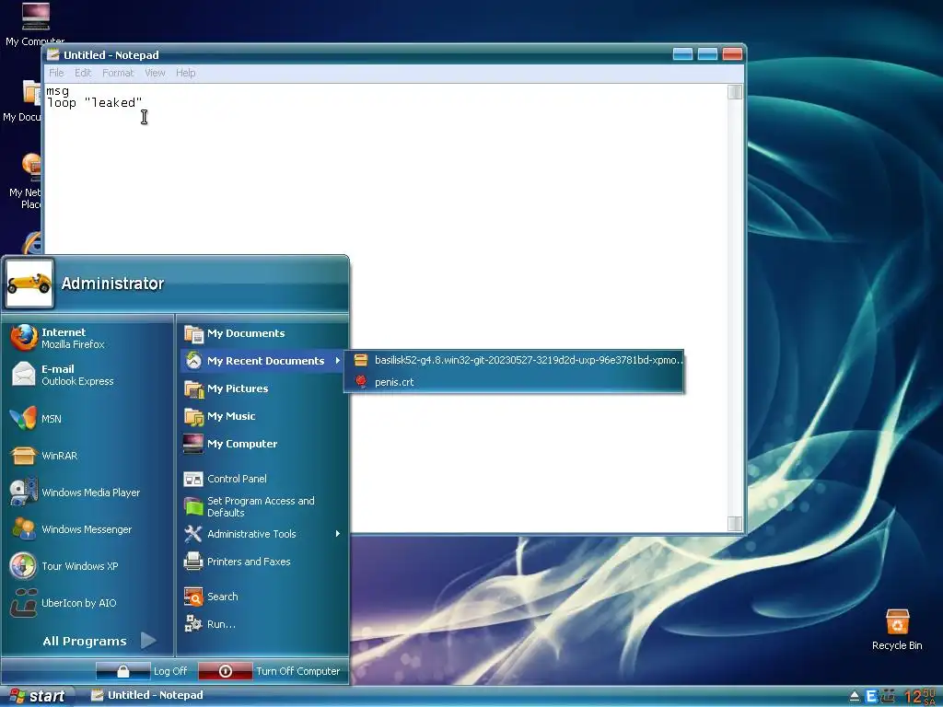
Task: Click the blue E tray icon
Action: tap(871, 697)
